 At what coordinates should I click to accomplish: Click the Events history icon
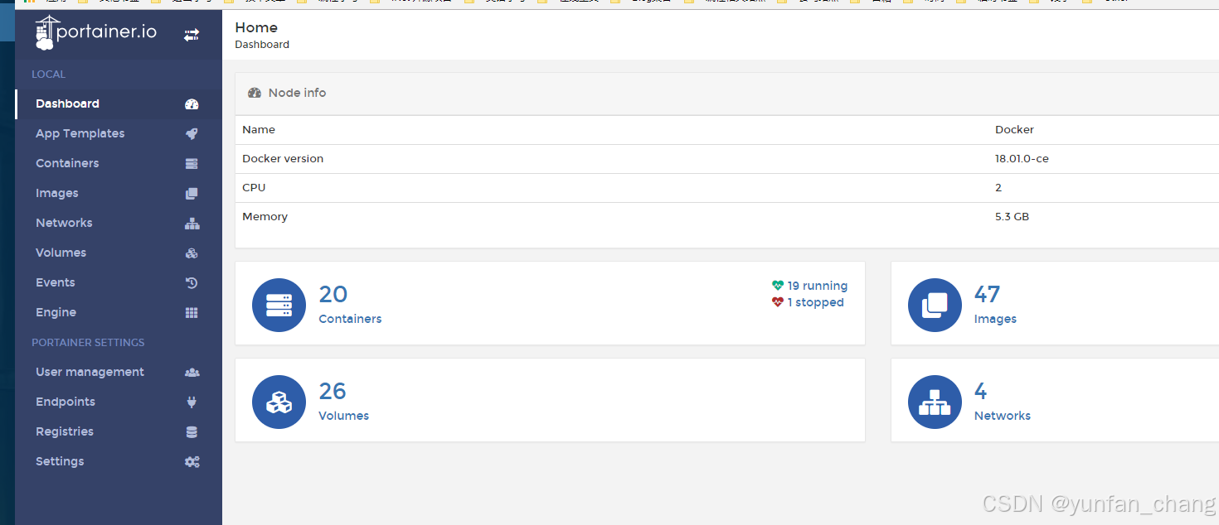(192, 283)
